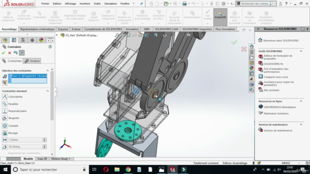Switch to the Evaluer tab

[x=76, y=29]
